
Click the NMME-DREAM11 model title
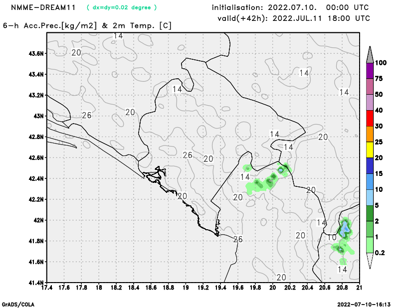click(43, 7)
